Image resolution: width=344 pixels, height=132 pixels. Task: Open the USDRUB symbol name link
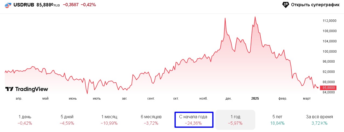point(24,5)
